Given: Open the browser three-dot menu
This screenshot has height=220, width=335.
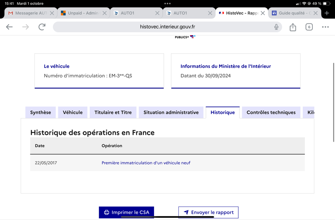Looking at the screenshot, I should pyautogui.click(x=325, y=27).
